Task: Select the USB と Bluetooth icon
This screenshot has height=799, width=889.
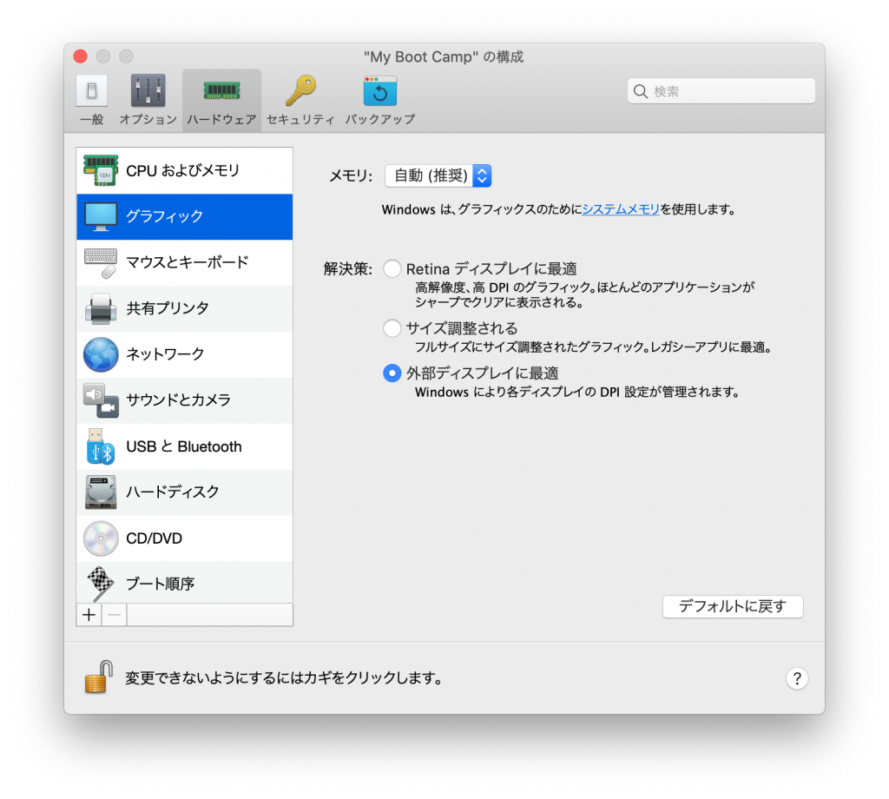Action: [x=101, y=447]
